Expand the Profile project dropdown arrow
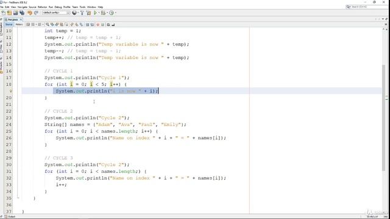 116,13
